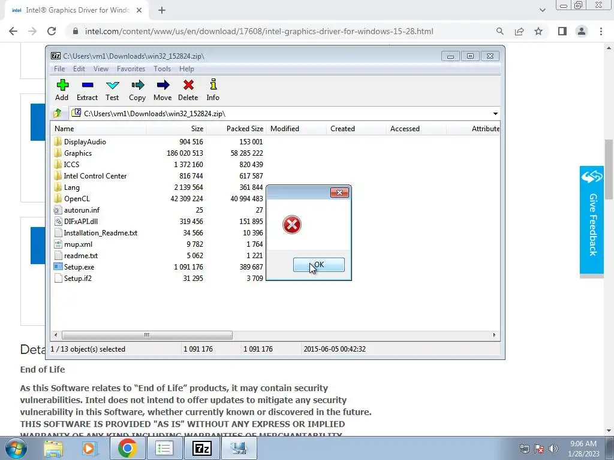The image size is (614, 460).
Task: Click the right scroll arrow in 7-Zip
Action: tap(494, 335)
